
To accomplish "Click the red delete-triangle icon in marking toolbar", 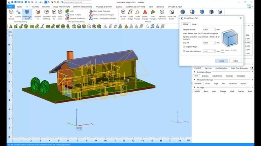I will (x=126, y=26).
